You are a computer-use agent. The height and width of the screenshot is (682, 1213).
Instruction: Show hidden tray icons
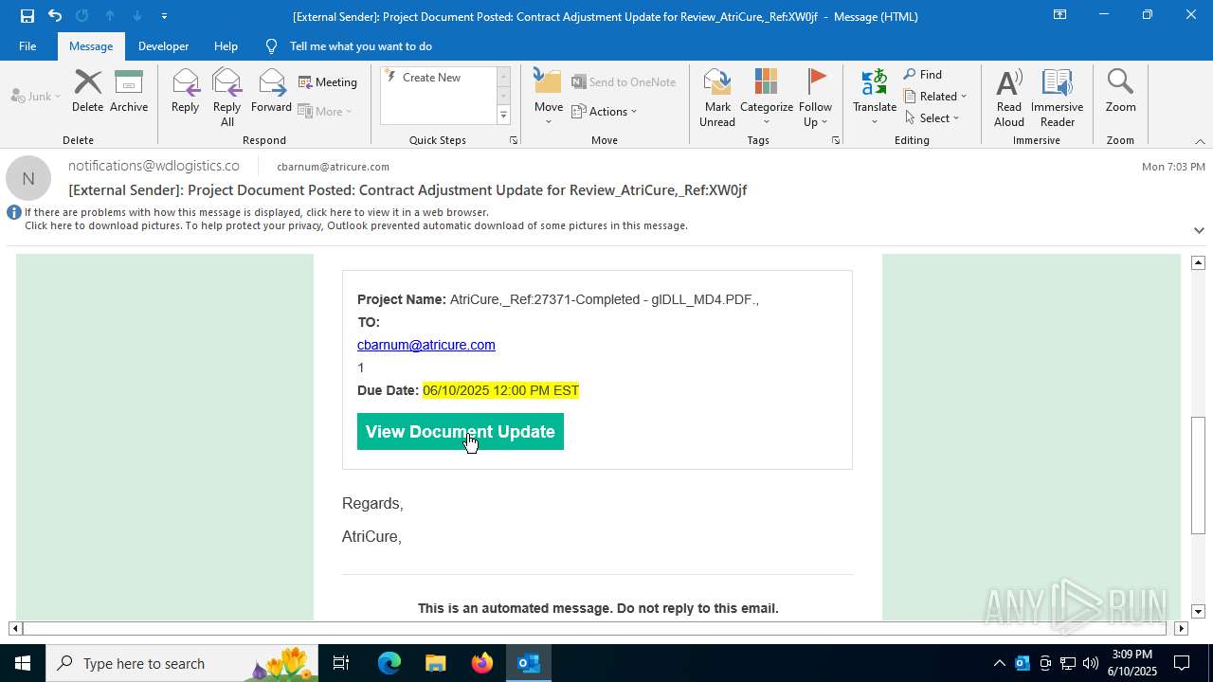click(999, 663)
